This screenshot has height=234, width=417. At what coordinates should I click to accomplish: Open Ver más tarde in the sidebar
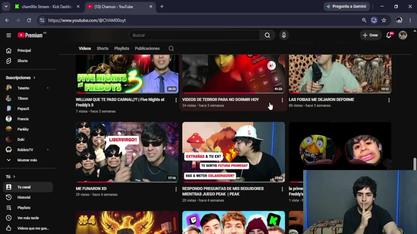(28, 218)
